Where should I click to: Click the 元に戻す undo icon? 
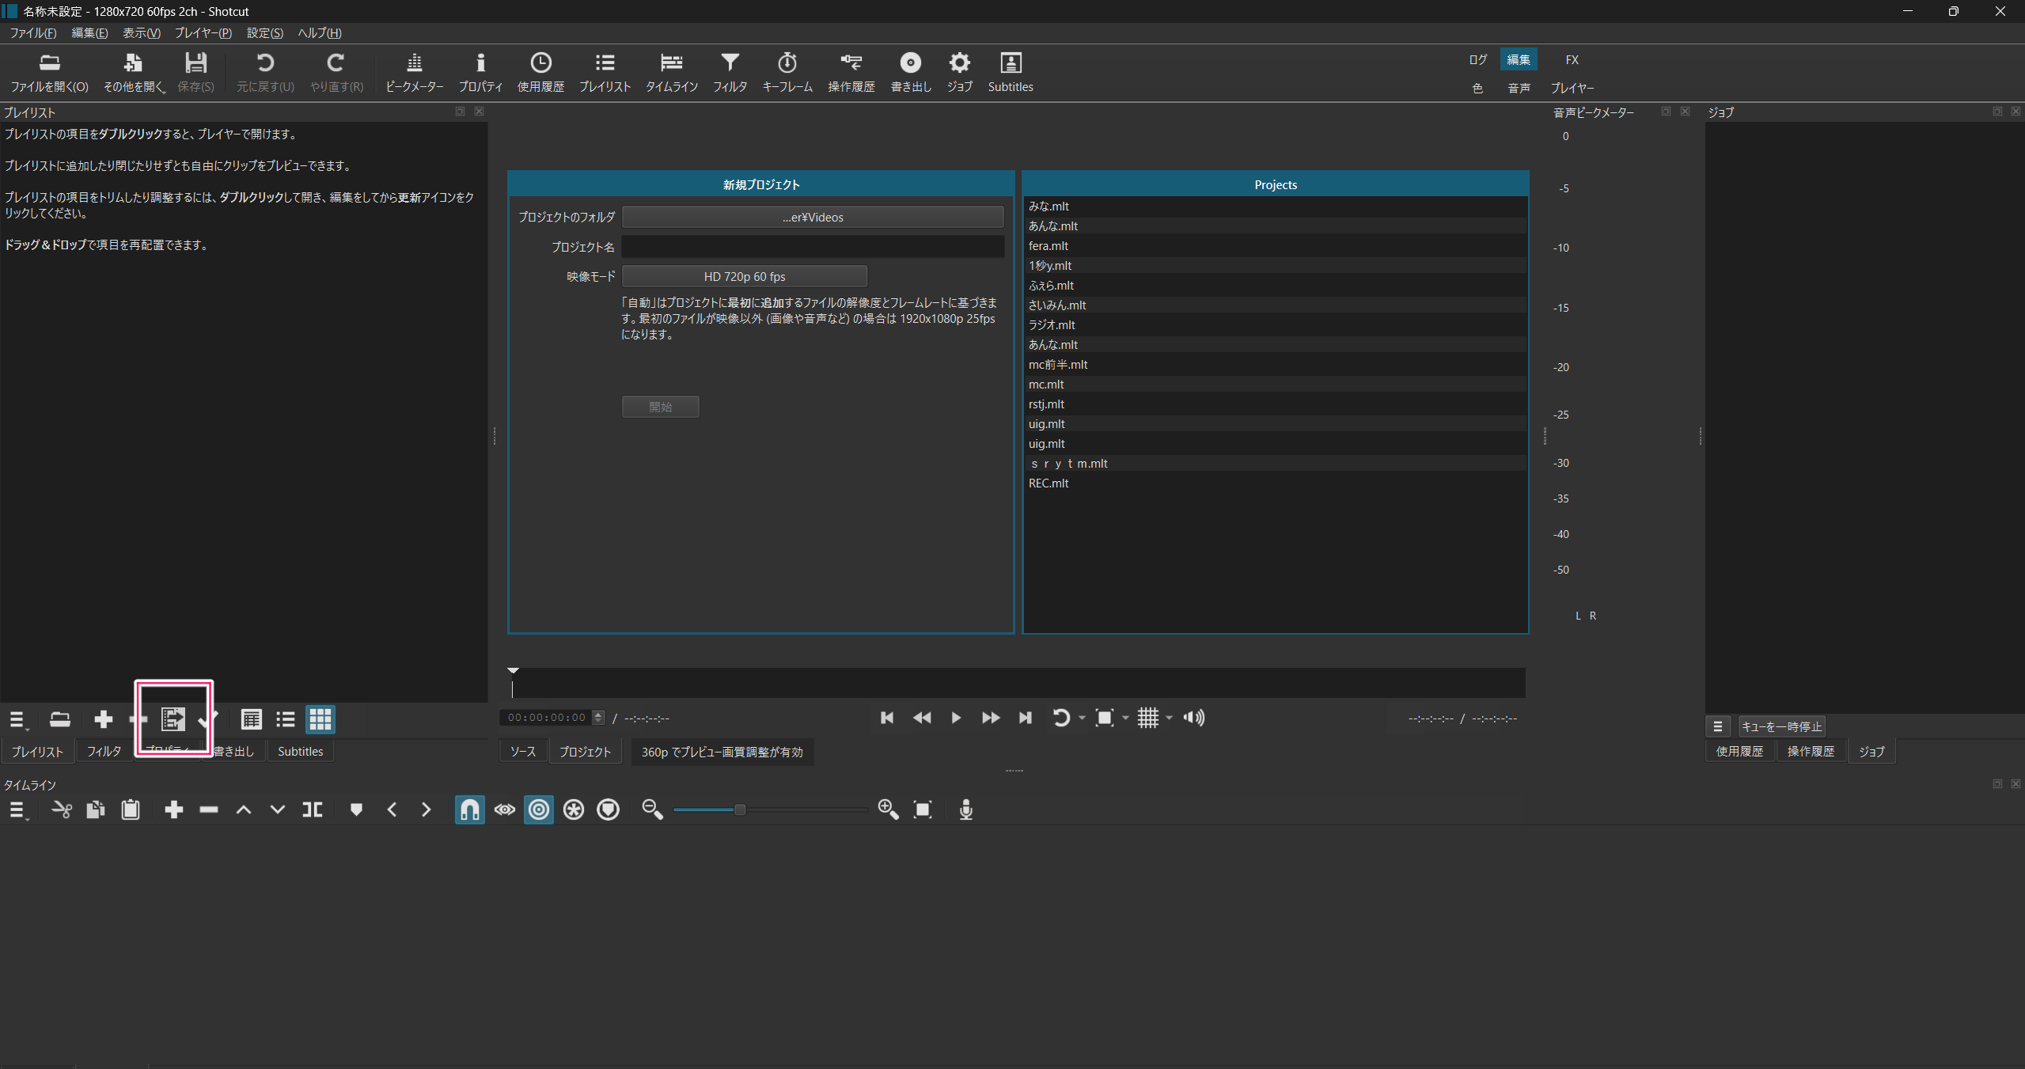[265, 72]
